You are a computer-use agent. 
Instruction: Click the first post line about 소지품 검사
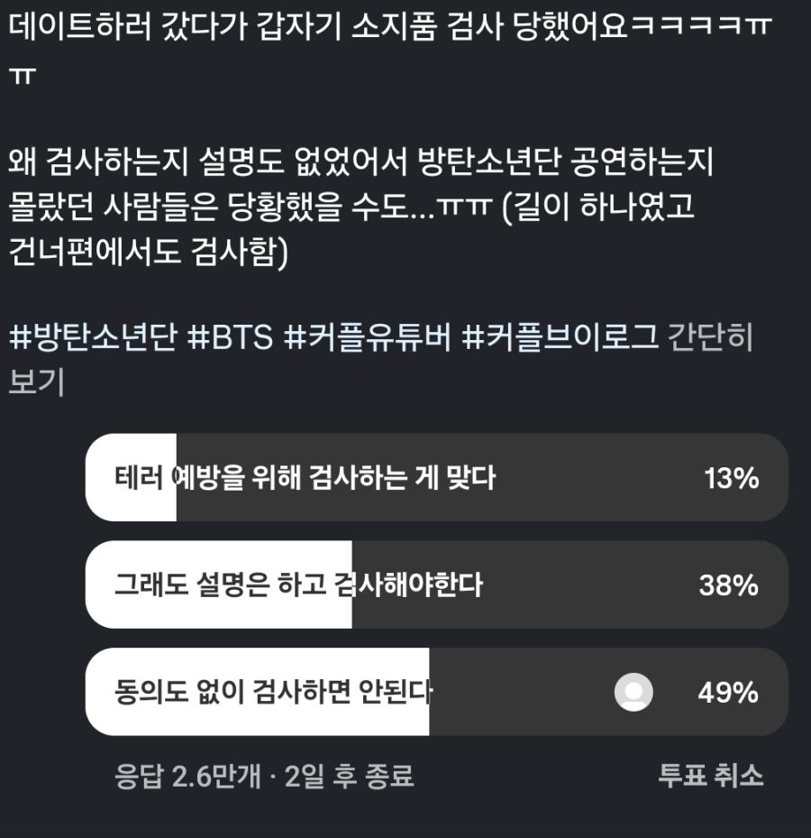[387, 27]
